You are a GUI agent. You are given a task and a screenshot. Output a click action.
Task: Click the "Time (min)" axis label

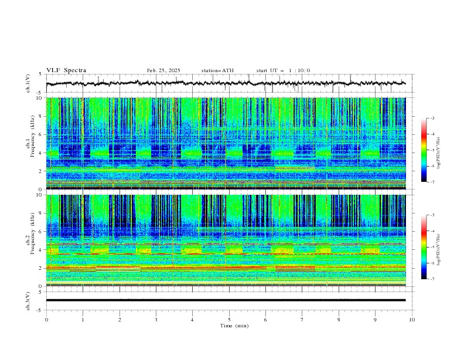pyautogui.click(x=234, y=326)
